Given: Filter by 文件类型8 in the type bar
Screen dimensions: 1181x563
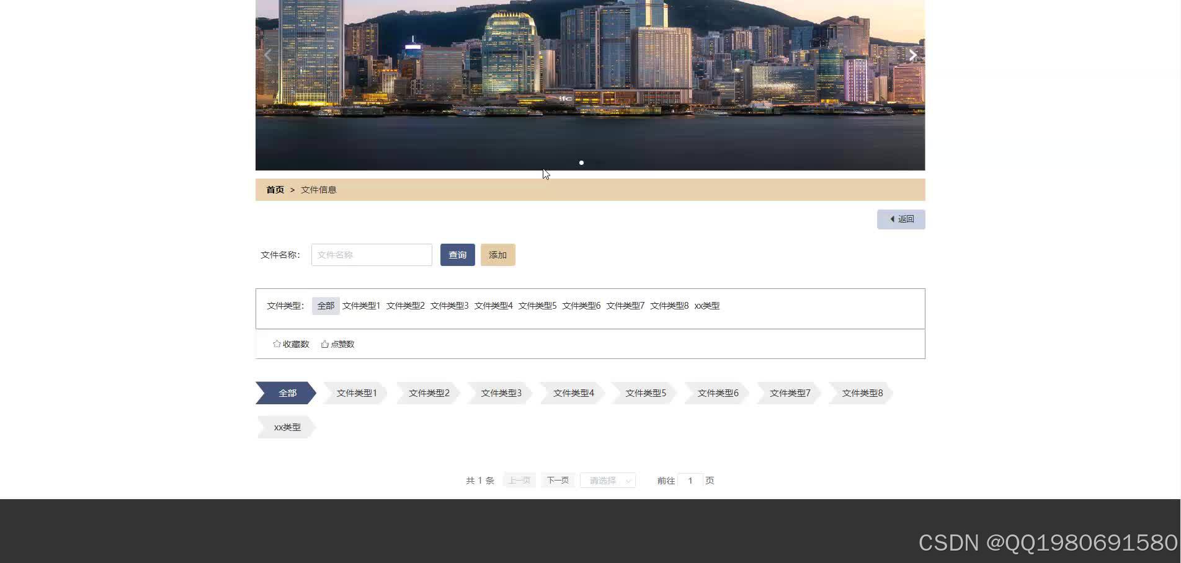Looking at the screenshot, I should (x=669, y=306).
